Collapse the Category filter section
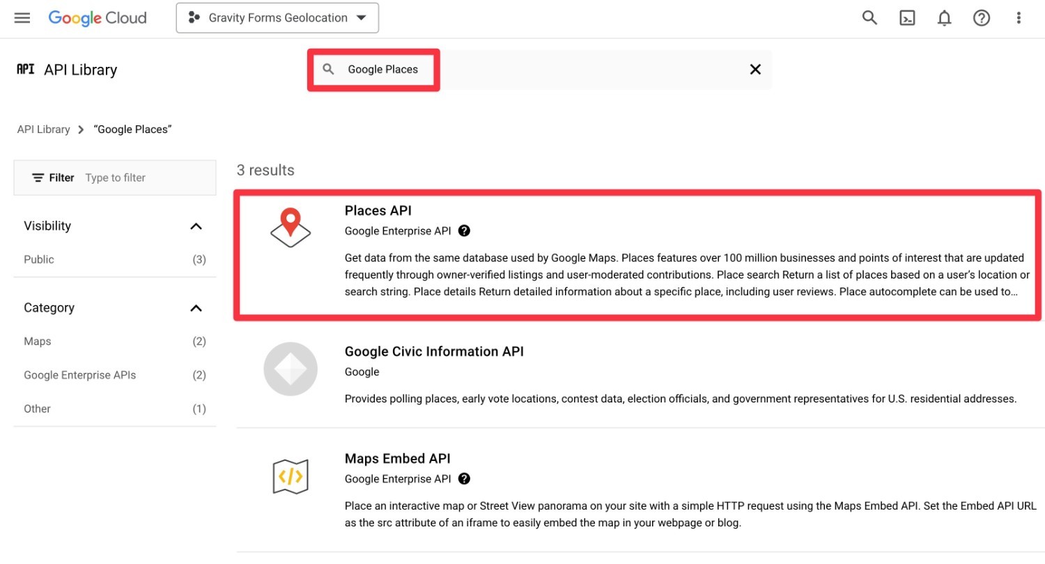This screenshot has height=564, width=1045. [x=196, y=308]
